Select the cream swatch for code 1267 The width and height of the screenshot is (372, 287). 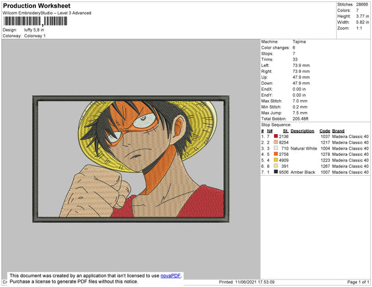click(x=276, y=166)
